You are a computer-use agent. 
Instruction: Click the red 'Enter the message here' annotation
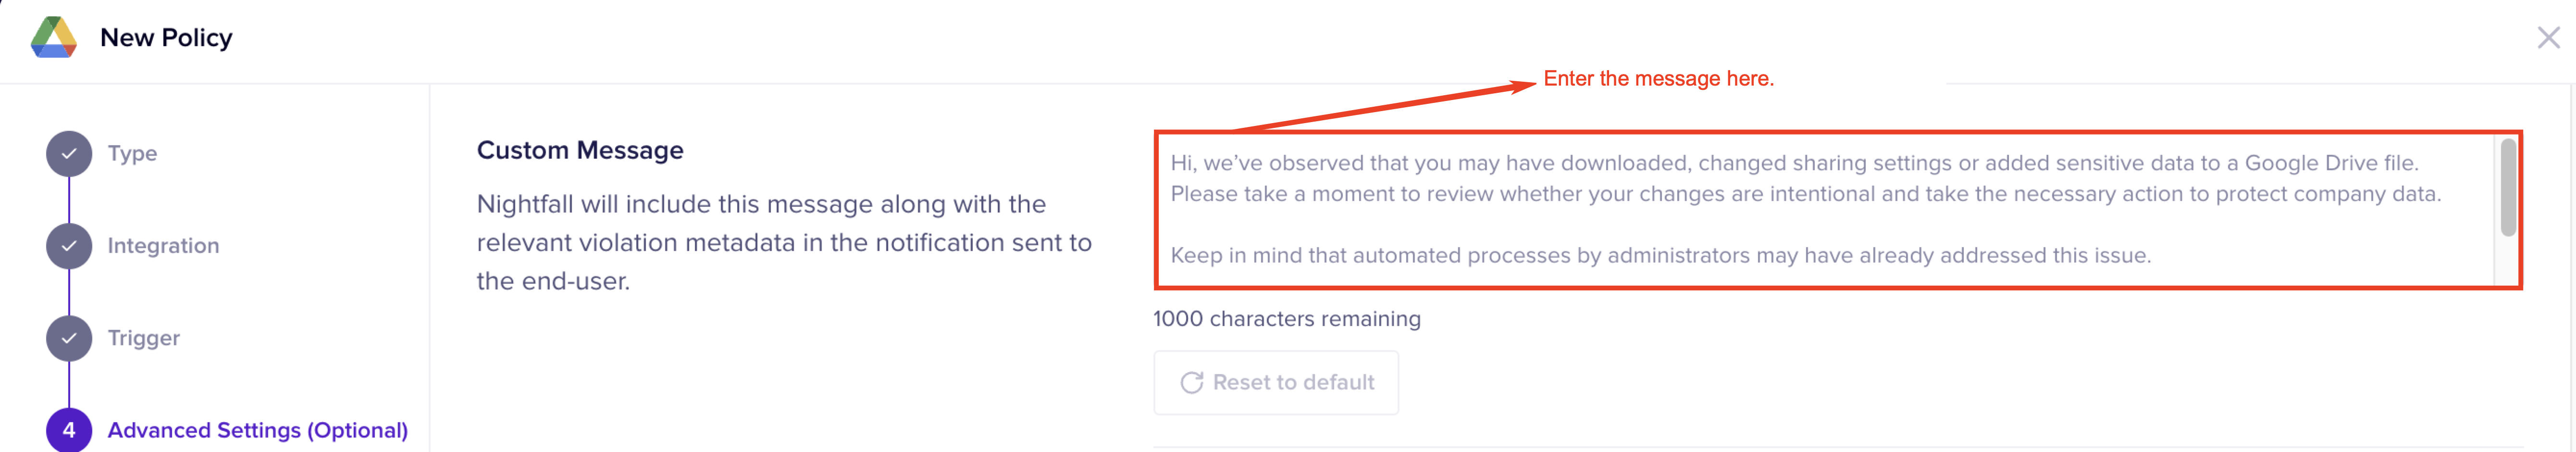tap(1658, 78)
